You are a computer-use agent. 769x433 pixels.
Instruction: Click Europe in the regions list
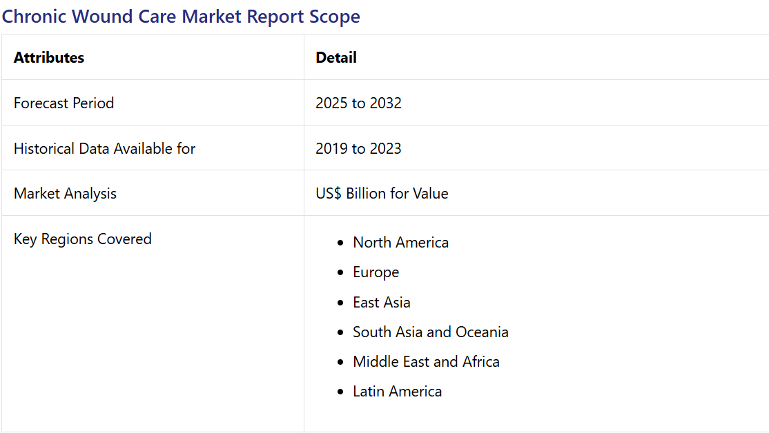click(x=376, y=272)
